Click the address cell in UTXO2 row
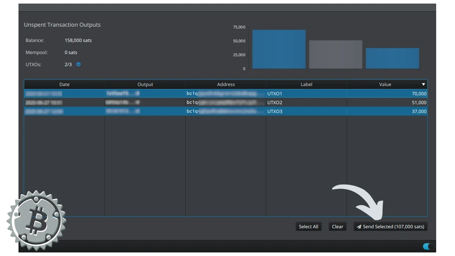This screenshot has width=455, height=256. coord(226,102)
